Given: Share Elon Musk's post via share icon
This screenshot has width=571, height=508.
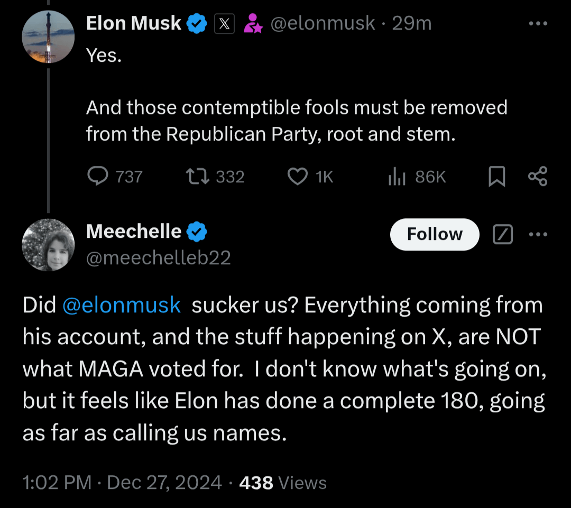Looking at the screenshot, I should [538, 176].
